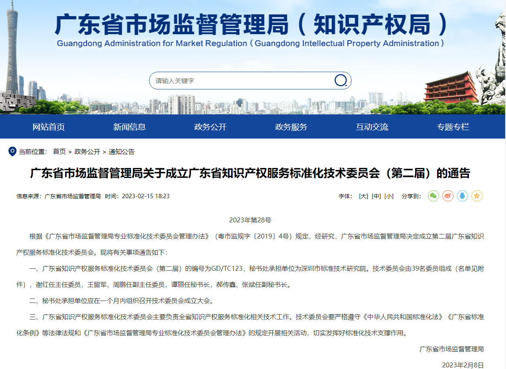Click the 政务公开 breadcrumb link
Image resolution: width=506 pixels, height=369 pixels.
coord(87,152)
